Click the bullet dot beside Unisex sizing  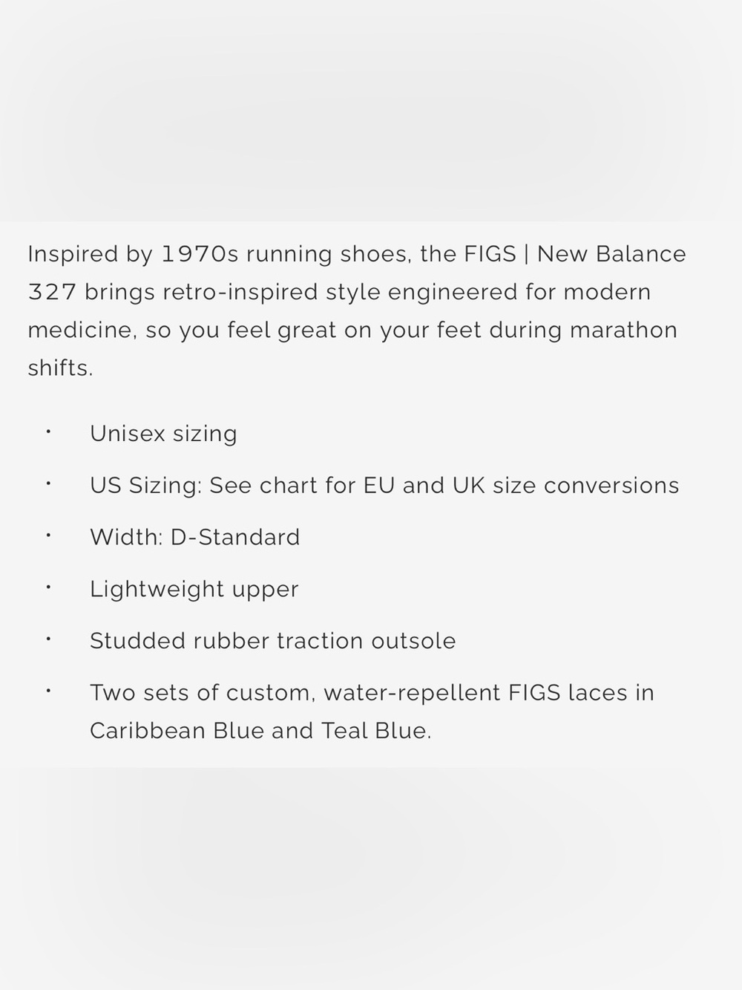(x=48, y=432)
